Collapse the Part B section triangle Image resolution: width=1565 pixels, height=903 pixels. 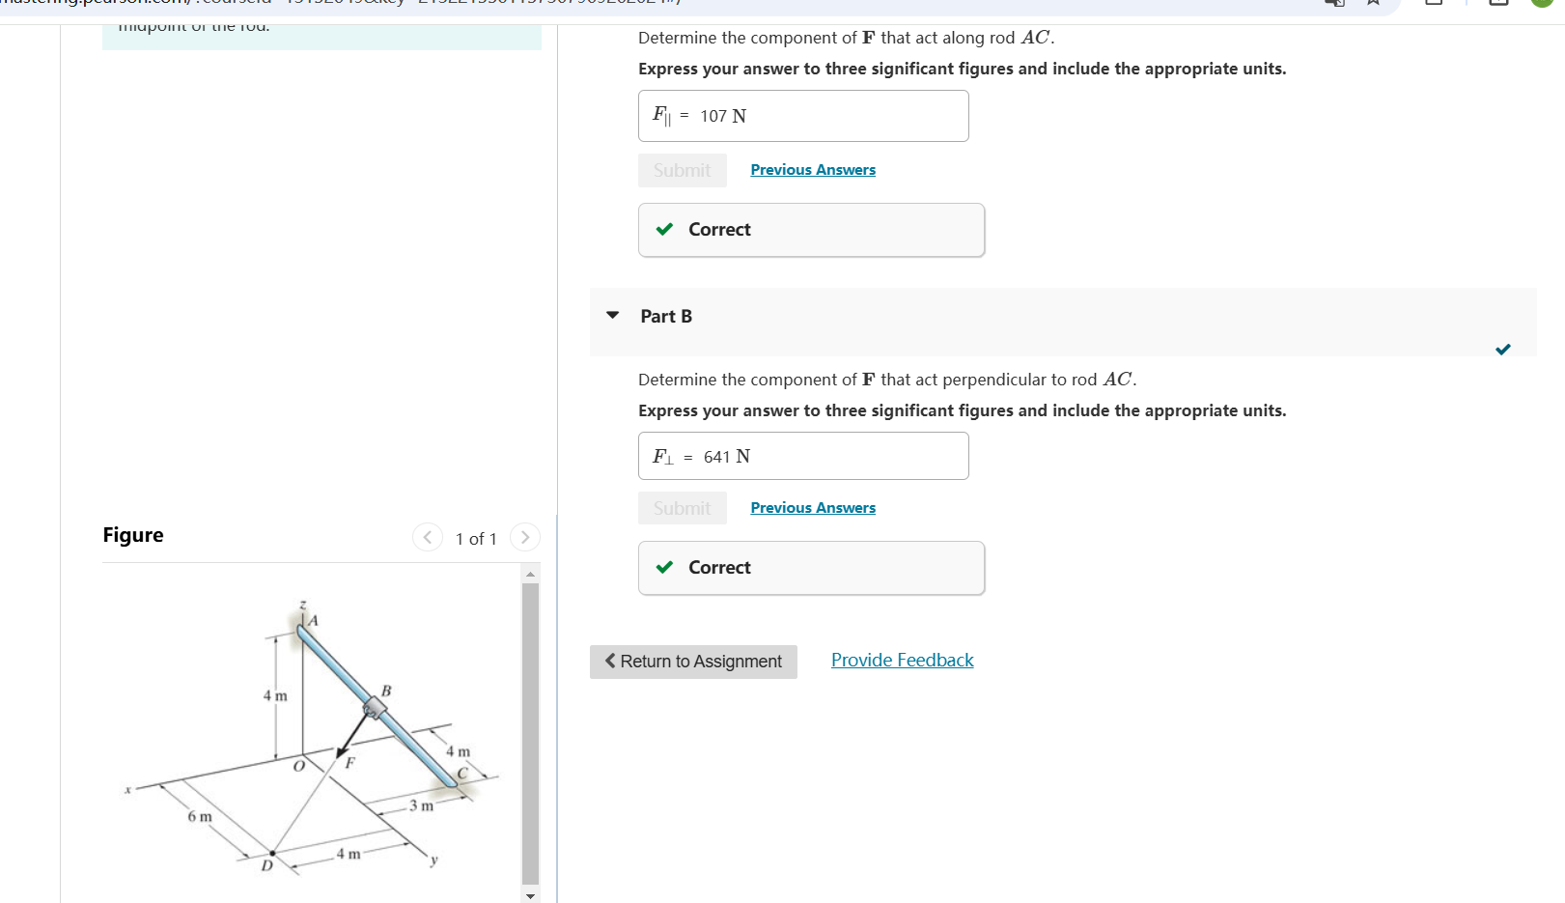pos(613,315)
